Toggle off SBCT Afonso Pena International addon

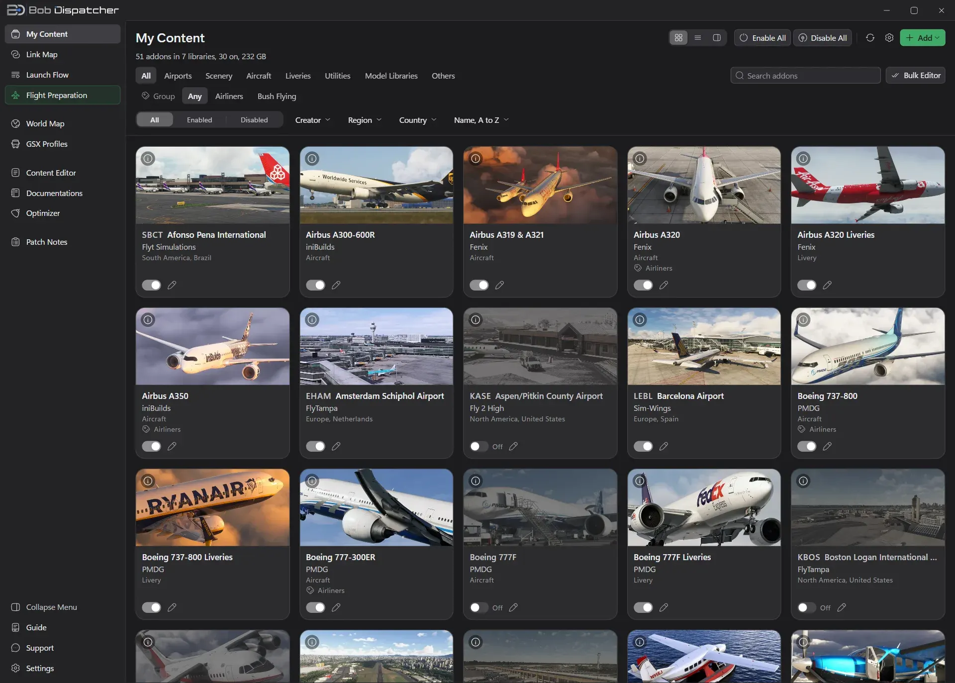point(151,285)
